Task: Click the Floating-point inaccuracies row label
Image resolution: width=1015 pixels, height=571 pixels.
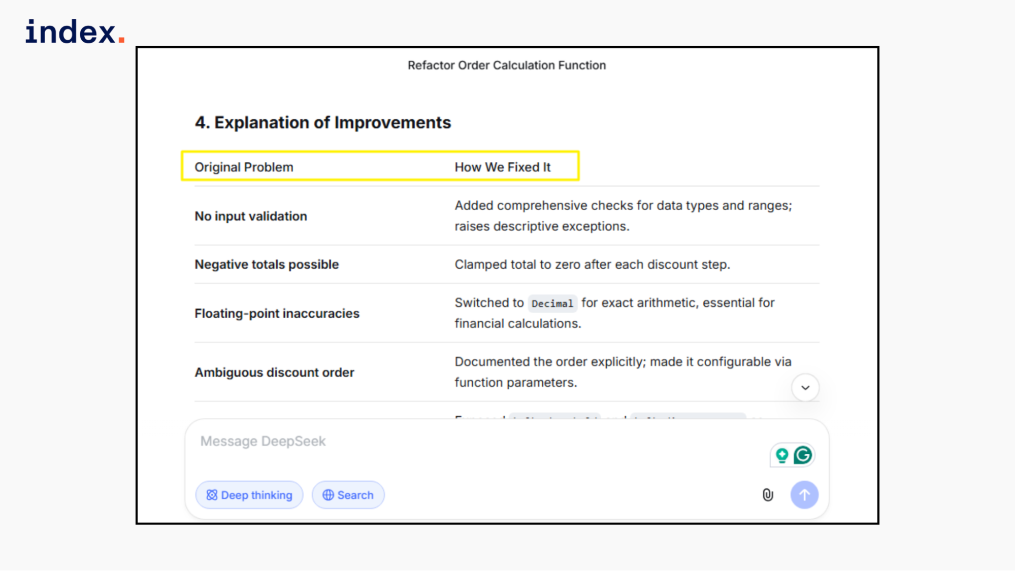Action: (x=277, y=314)
